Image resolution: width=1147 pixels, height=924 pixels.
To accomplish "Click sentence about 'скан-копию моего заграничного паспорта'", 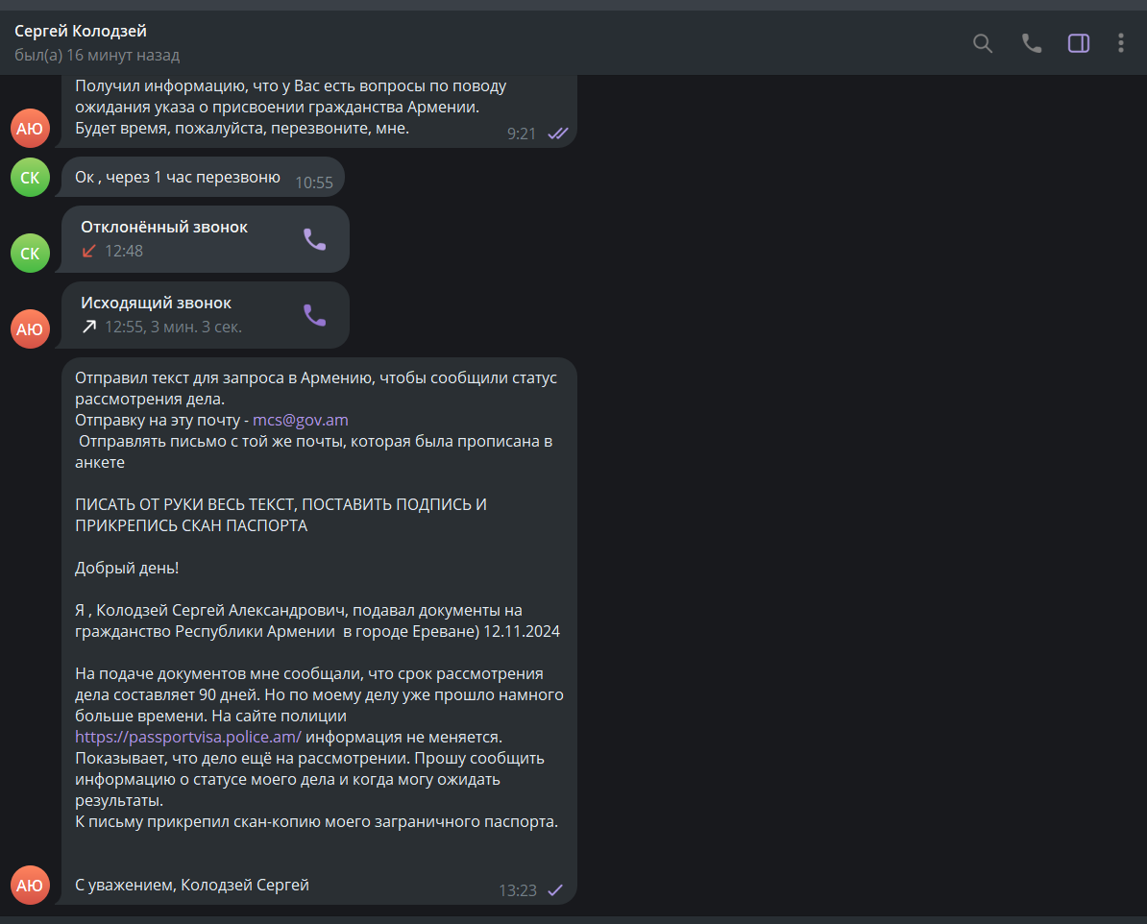I will (316, 821).
